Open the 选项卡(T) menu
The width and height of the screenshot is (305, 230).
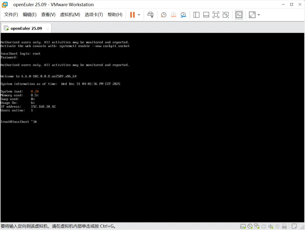coord(94,15)
